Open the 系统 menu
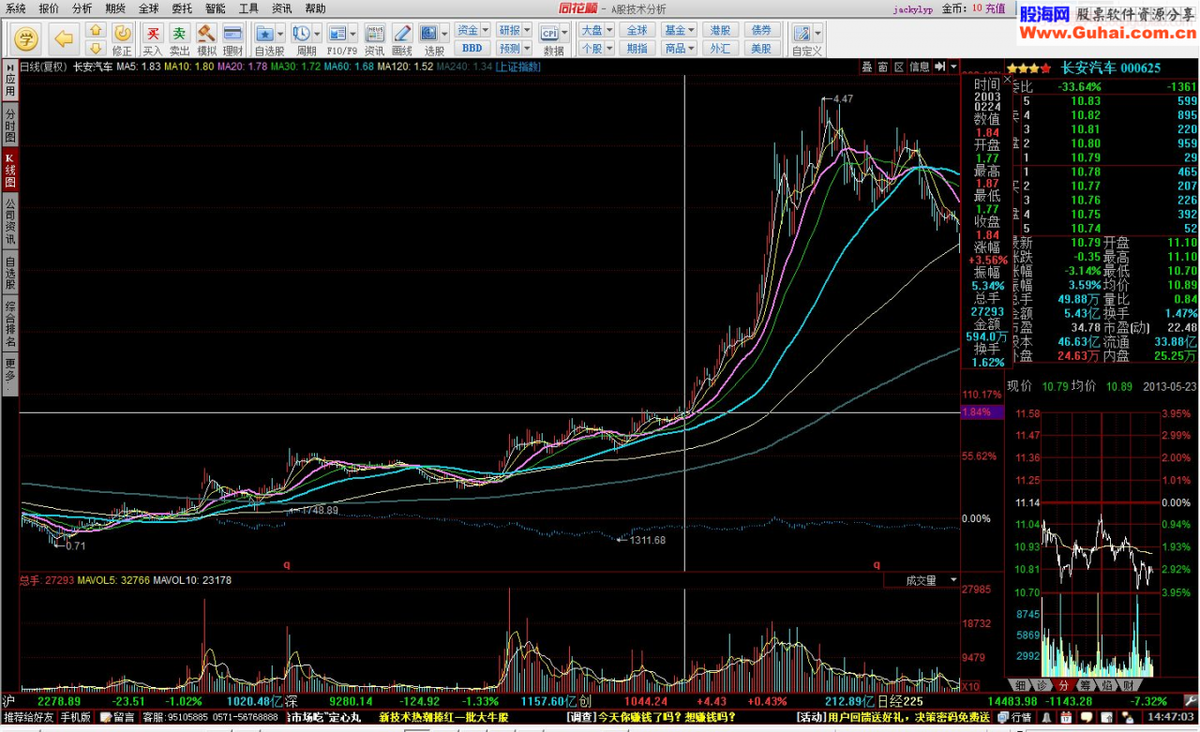The width and height of the screenshot is (1200, 732). [16, 8]
